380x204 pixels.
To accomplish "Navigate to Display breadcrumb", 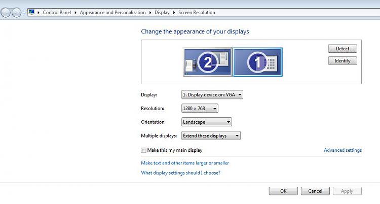I will pos(162,12).
